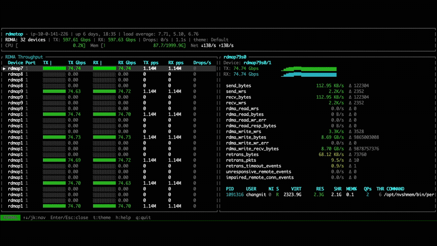Click the CPU usage bar at 0.2%
Viewport: 437px width, 246px height.
(x=50, y=46)
